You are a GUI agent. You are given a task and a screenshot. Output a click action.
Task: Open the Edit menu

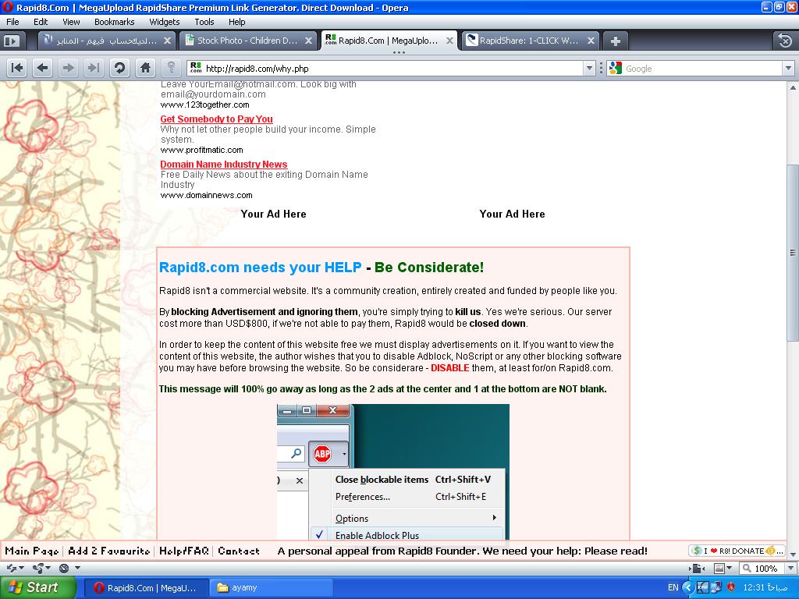pos(41,22)
